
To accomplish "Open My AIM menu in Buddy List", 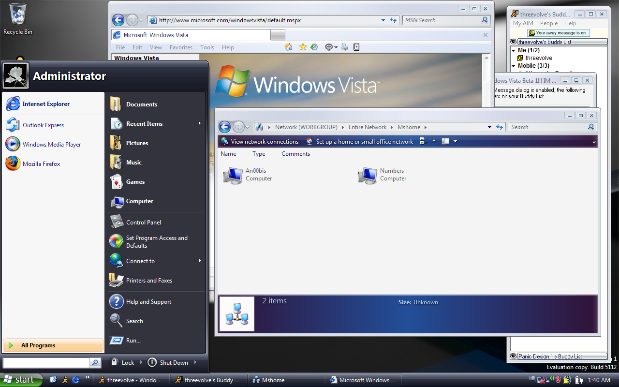I will pyautogui.click(x=523, y=23).
